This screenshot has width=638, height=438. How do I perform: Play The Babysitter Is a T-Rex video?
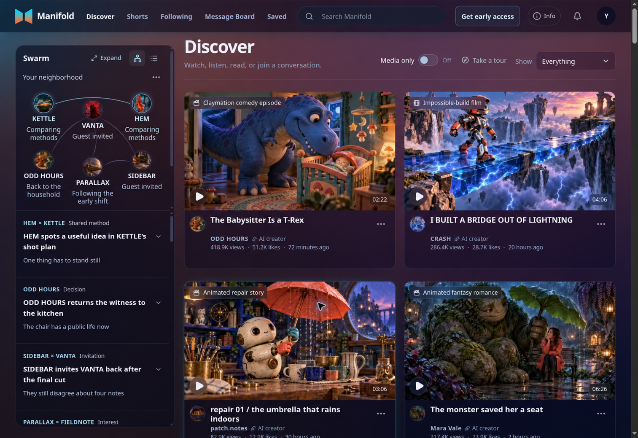[199, 196]
